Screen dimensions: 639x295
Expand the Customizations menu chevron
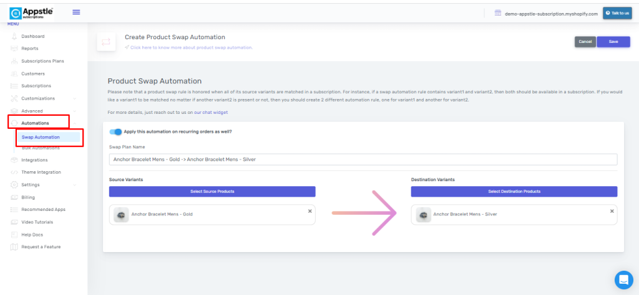click(x=75, y=99)
